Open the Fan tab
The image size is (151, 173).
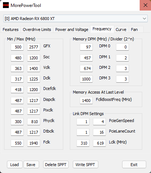(134, 30)
